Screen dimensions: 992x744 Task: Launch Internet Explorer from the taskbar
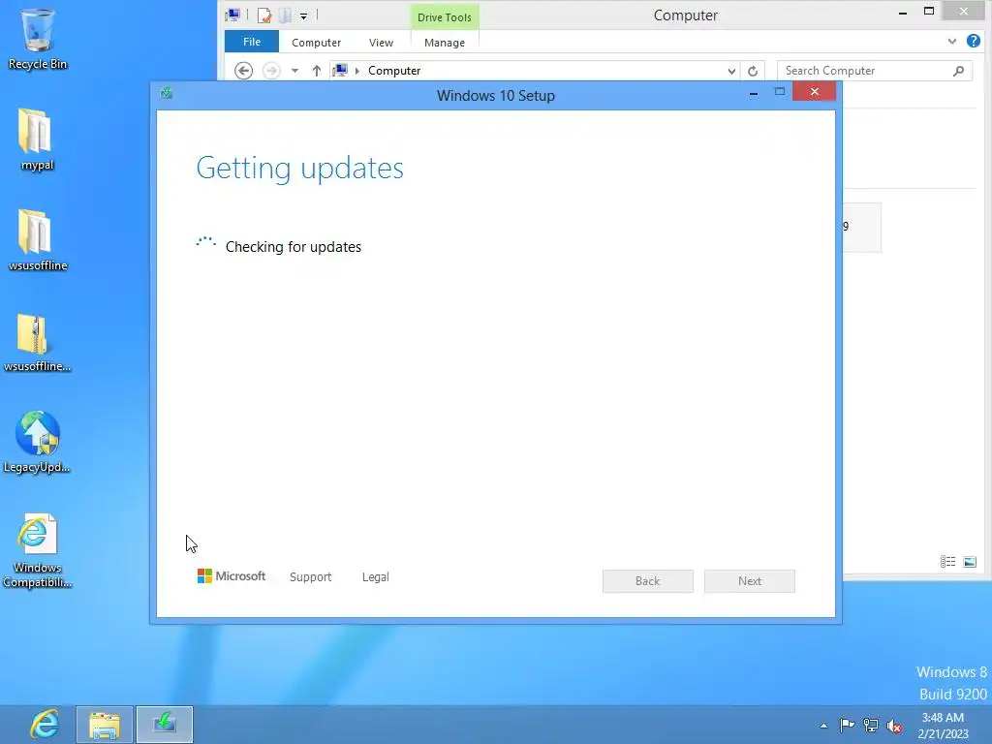pyautogui.click(x=45, y=725)
